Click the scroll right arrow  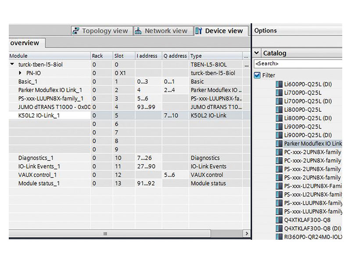[247, 234]
